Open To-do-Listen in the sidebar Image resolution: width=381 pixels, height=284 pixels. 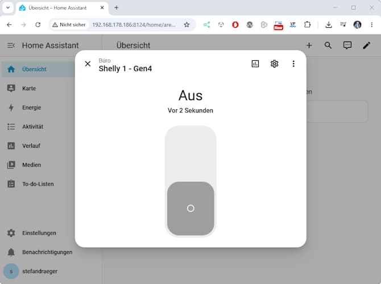pos(39,184)
